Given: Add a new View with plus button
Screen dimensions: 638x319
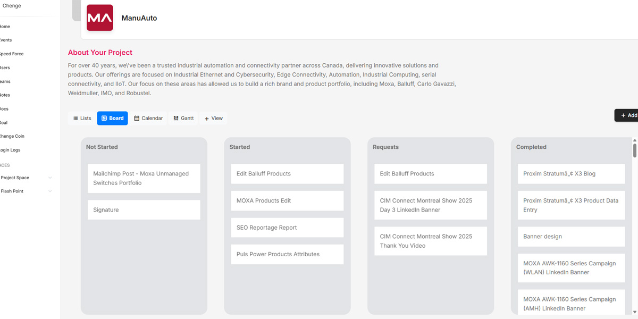Looking at the screenshot, I should click(214, 118).
